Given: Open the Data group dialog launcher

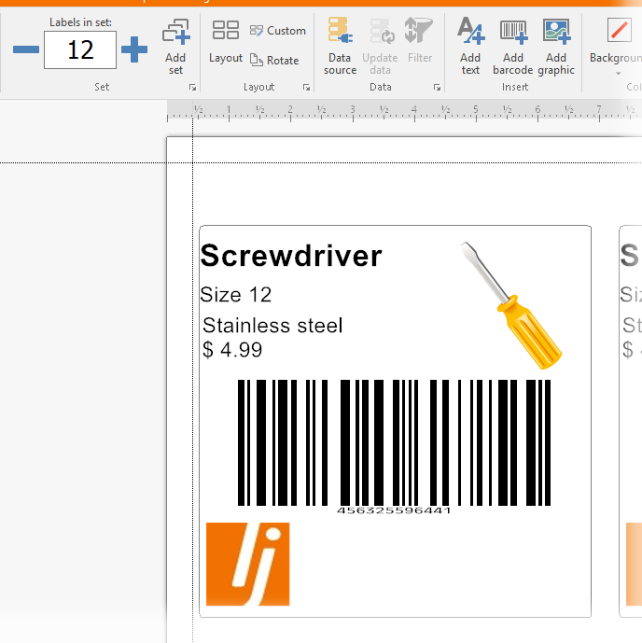Looking at the screenshot, I should coord(437,88).
